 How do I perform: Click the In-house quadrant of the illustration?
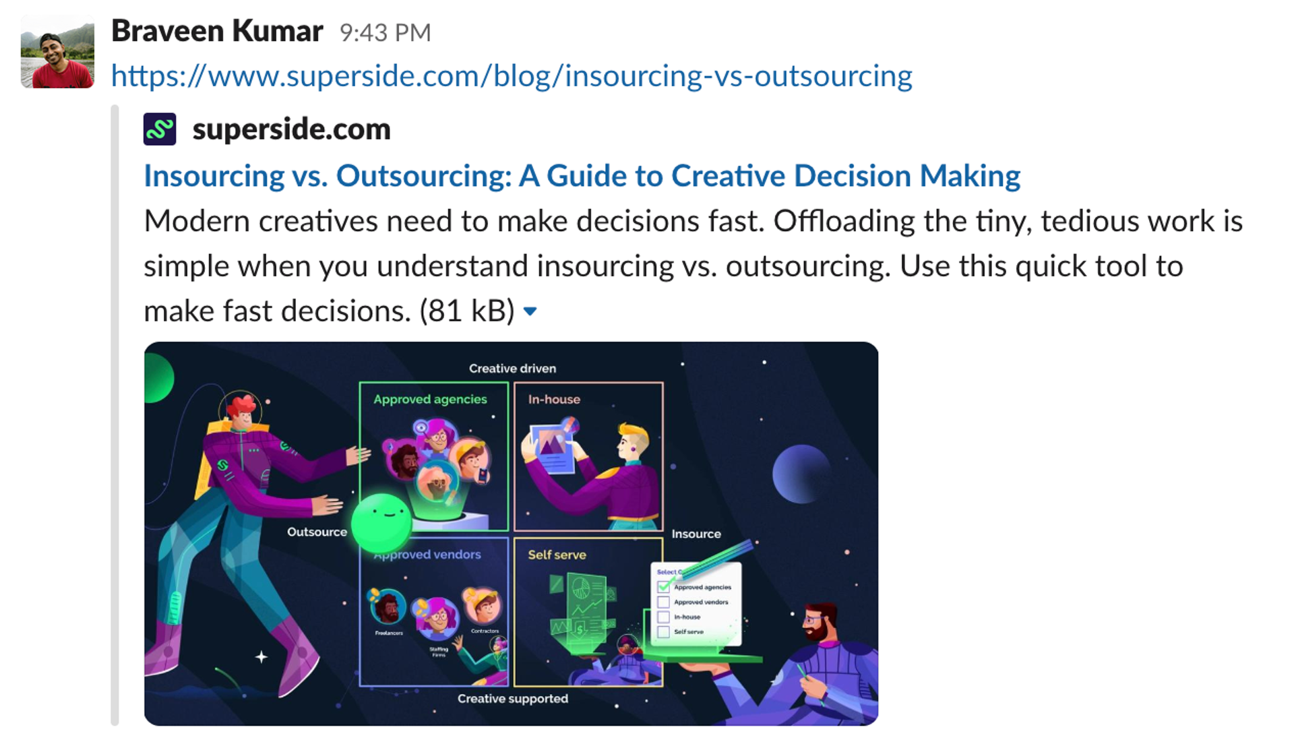(x=588, y=457)
